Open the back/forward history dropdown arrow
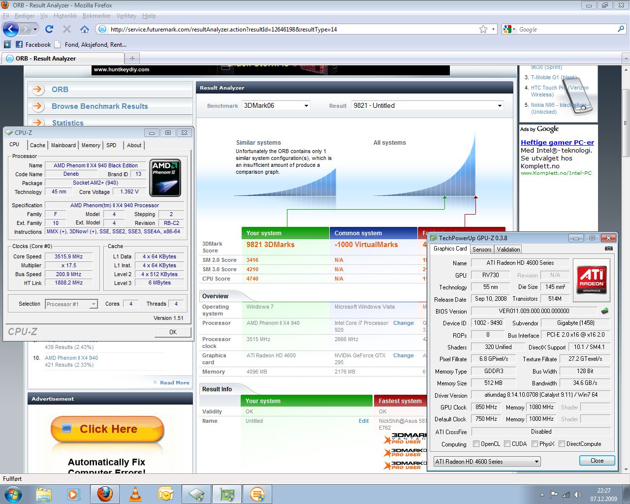The width and height of the screenshot is (630, 504). coord(35,30)
